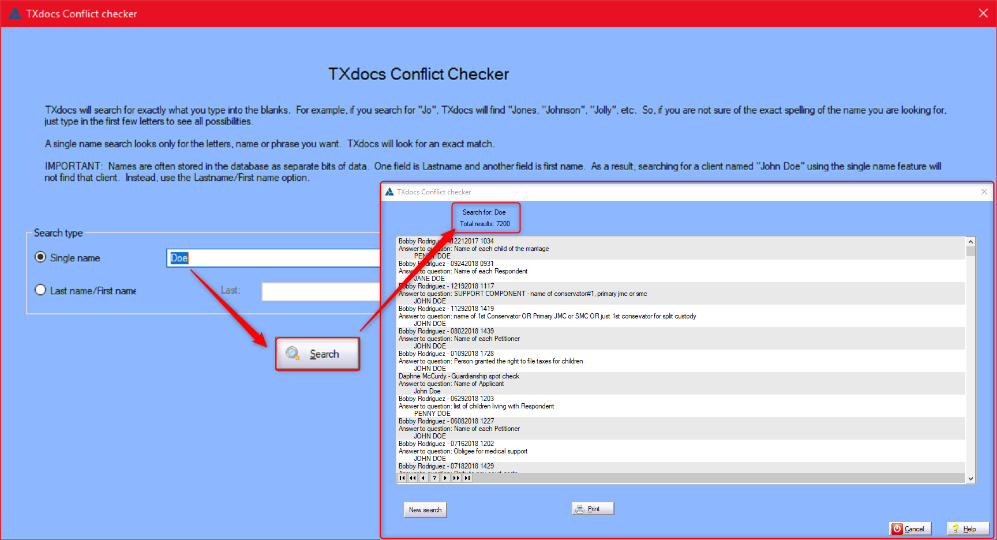Cancel the conflict checker results window
Screen dimensions: 997x540
tap(910, 528)
